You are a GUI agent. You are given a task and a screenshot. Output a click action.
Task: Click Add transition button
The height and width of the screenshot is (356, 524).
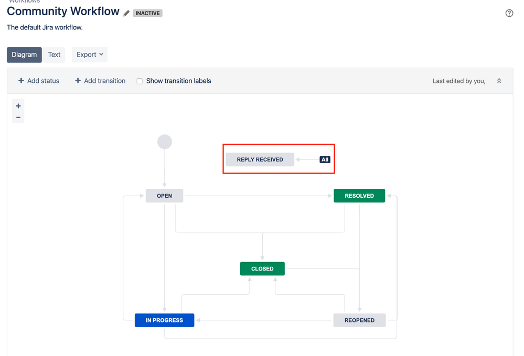[x=100, y=81]
